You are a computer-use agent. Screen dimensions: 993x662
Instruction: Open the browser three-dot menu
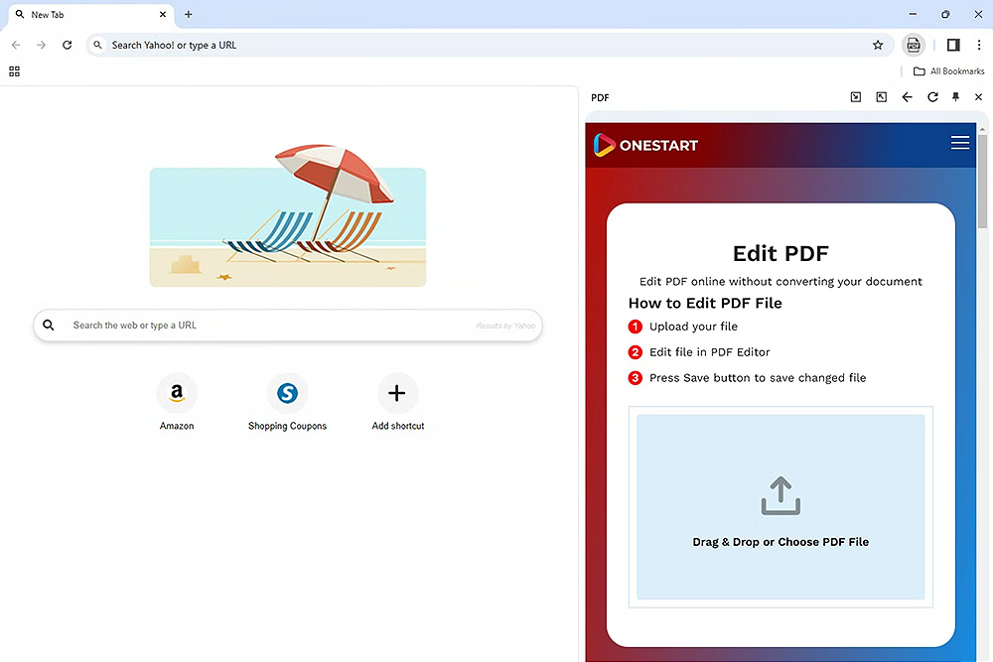(x=979, y=45)
